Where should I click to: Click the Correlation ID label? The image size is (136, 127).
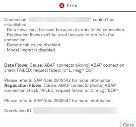[18, 111]
